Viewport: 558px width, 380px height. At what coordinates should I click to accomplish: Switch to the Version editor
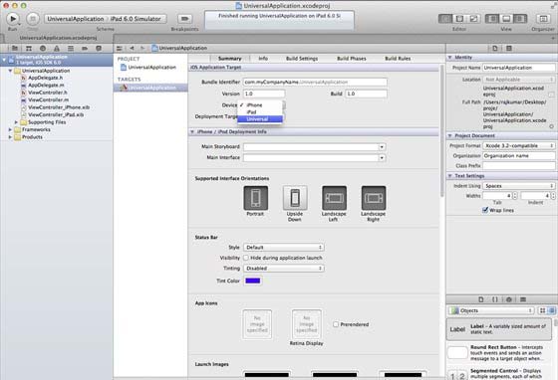(x=473, y=19)
